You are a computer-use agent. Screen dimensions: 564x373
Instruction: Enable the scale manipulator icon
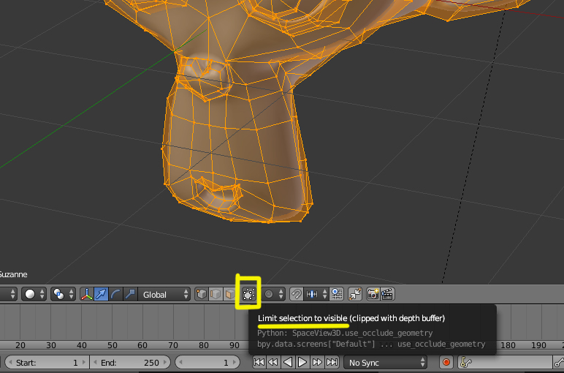click(129, 294)
